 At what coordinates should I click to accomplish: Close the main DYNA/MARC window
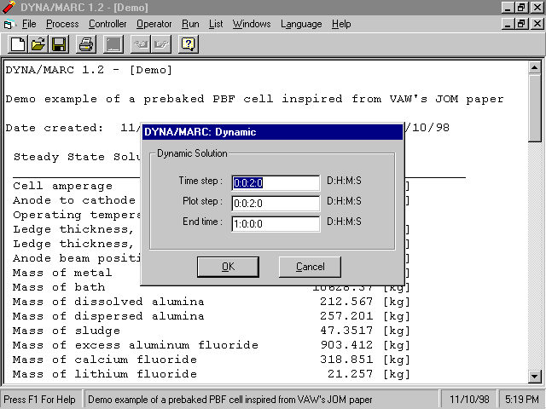click(x=537, y=8)
